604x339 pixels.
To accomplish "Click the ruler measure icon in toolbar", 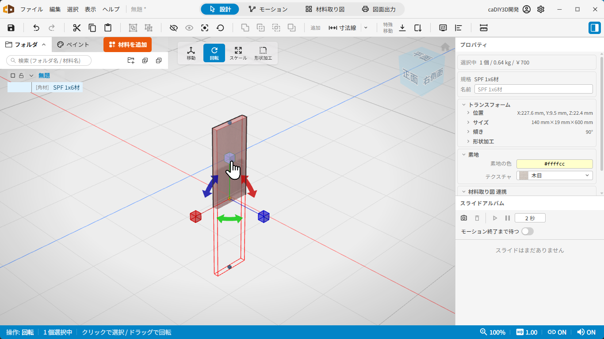I will 483,28.
